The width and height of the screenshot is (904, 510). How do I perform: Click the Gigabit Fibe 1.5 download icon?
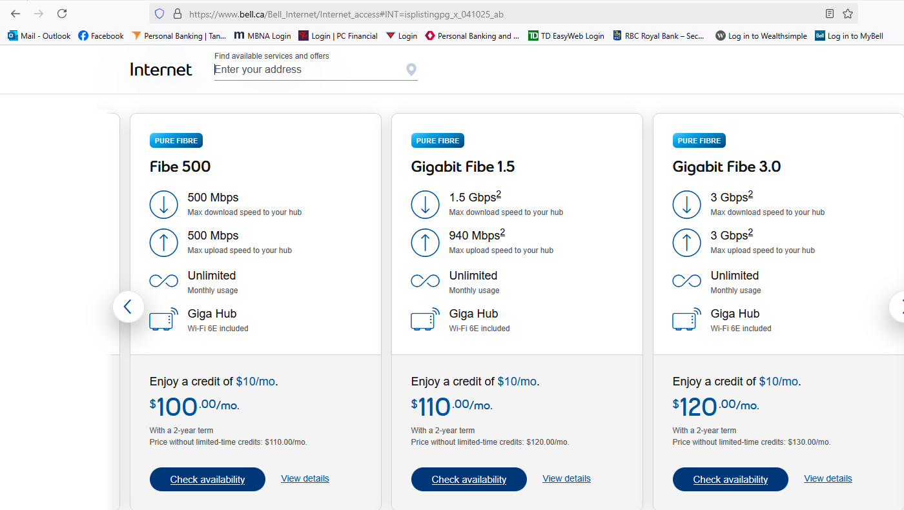(425, 204)
